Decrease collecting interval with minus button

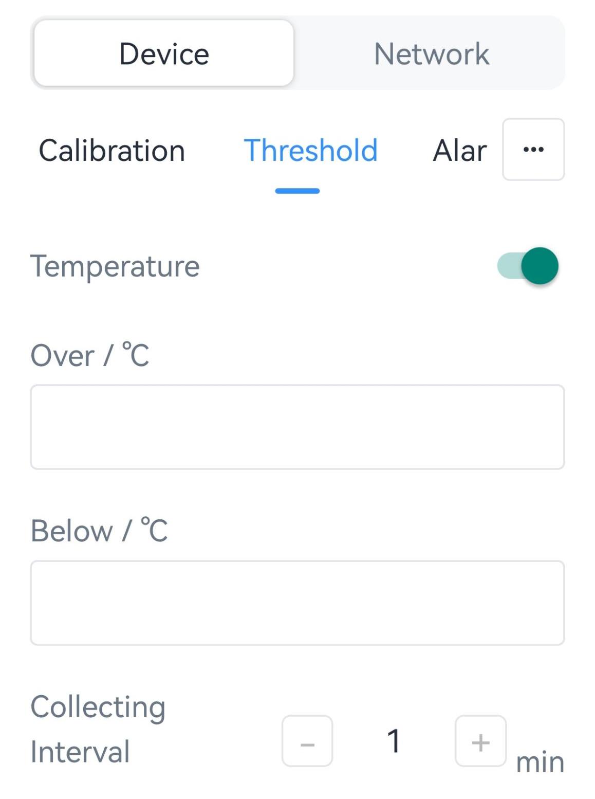(307, 741)
